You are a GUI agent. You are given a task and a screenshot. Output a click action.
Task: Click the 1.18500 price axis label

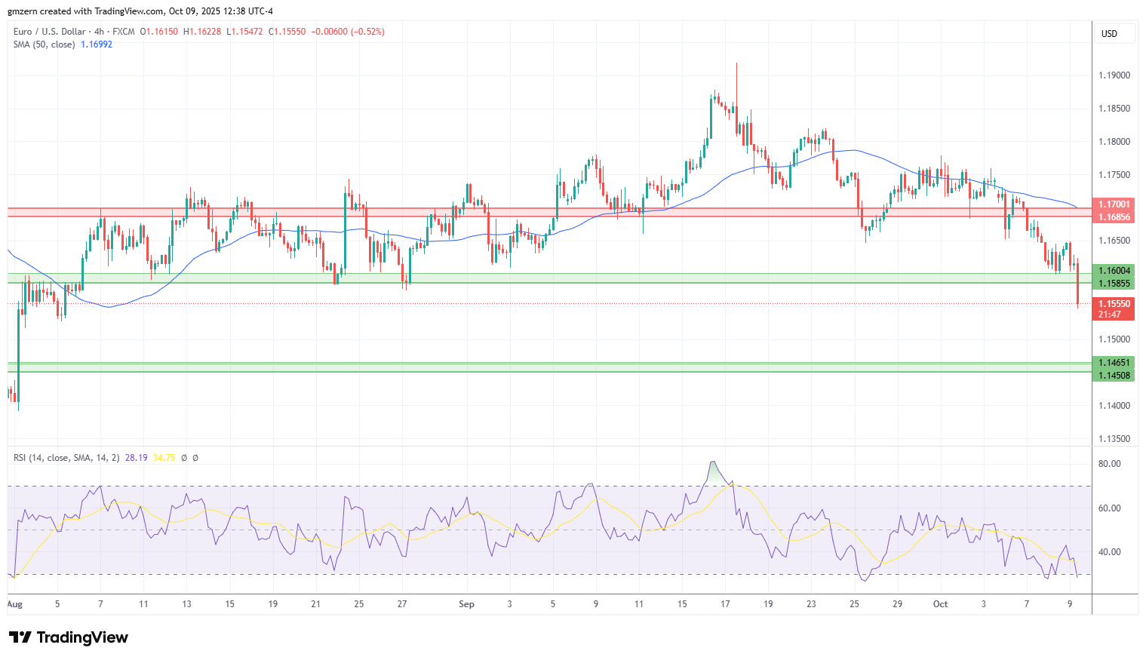pyautogui.click(x=1114, y=109)
